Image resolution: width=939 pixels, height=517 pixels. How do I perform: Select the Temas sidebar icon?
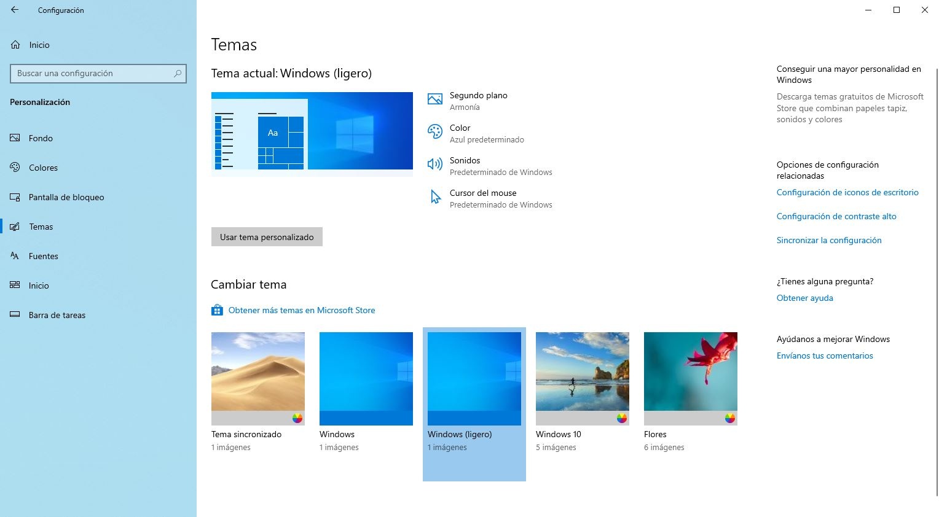point(15,227)
